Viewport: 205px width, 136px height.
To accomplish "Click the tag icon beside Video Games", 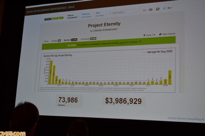I will pyautogui.click(x=160, y=34).
